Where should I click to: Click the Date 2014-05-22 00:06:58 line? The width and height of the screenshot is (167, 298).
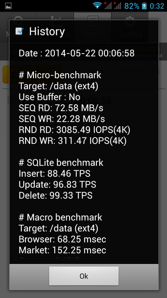point(77,53)
